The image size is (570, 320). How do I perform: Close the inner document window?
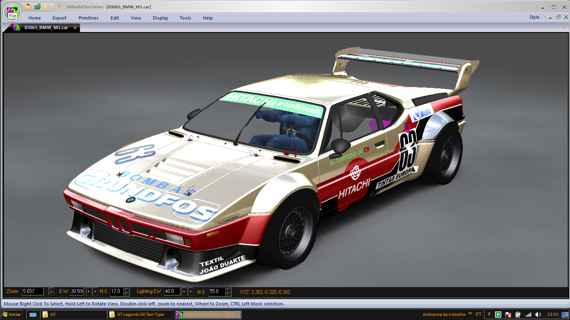(565, 17)
